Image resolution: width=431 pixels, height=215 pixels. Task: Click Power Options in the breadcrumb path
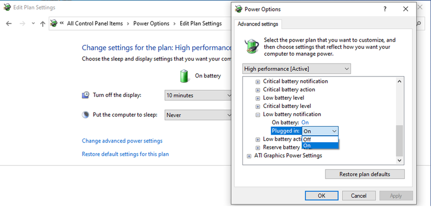coord(151,23)
